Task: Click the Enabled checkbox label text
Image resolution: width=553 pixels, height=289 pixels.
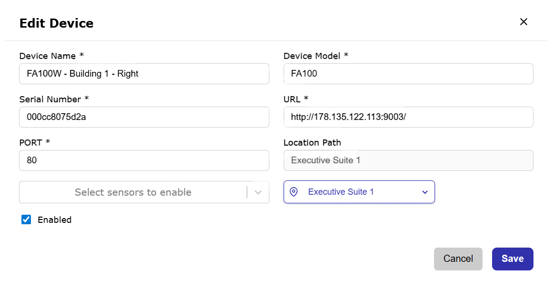Action: (54, 220)
